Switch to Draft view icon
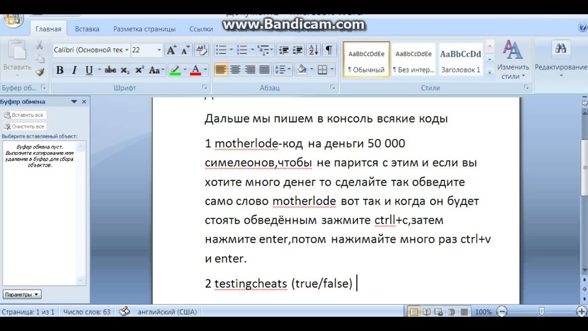Viewport: 588px width, 331px height. [464, 312]
